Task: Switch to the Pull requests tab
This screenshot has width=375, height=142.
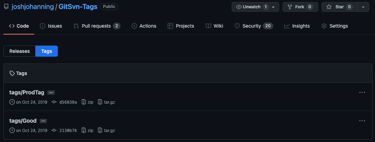Action: (x=97, y=26)
